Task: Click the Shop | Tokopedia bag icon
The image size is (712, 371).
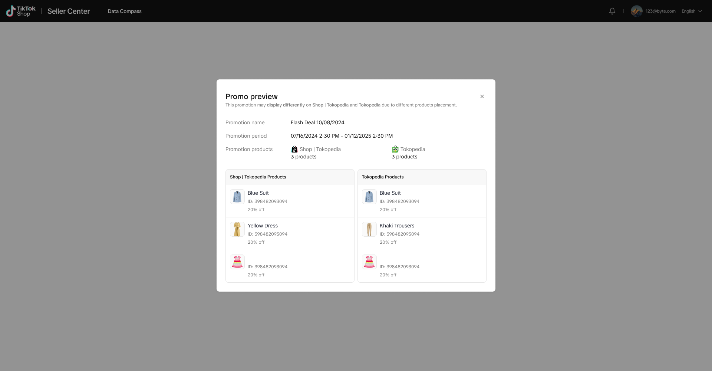Action: (x=294, y=149)
